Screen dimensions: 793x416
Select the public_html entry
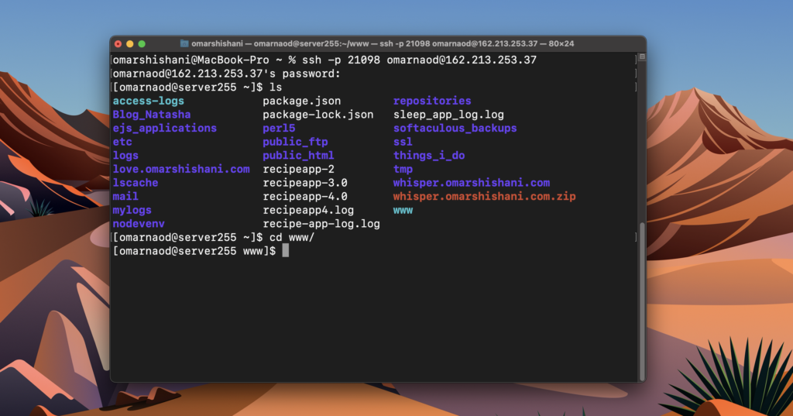(298, 156)
